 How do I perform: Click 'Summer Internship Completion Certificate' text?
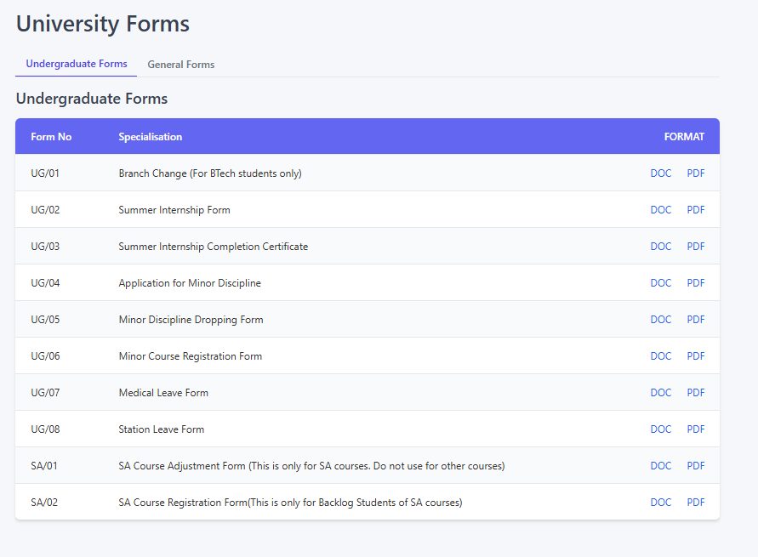pyautogui.click(x=214, y=247)
